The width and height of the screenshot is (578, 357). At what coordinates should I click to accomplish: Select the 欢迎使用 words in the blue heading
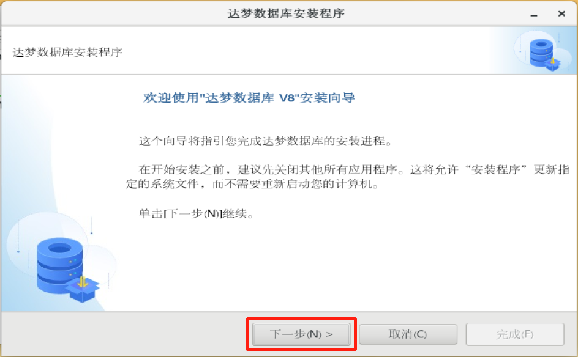pos(171,98)
